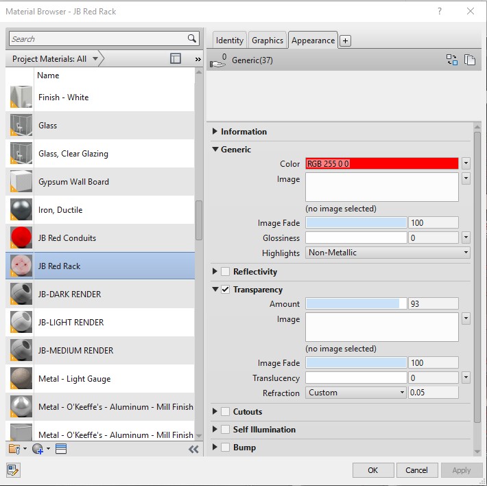Image resolution: width=487 pixels, height=486 pixels.
Task: Select the Iron, Ductile sphere thumbnail
Action: tap(21, 209)
